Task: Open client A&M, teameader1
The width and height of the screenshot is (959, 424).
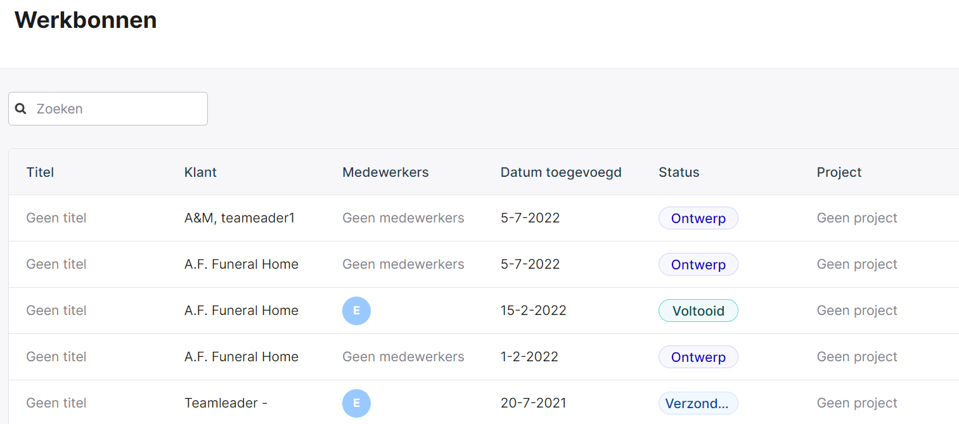Action: pos(240,218)
